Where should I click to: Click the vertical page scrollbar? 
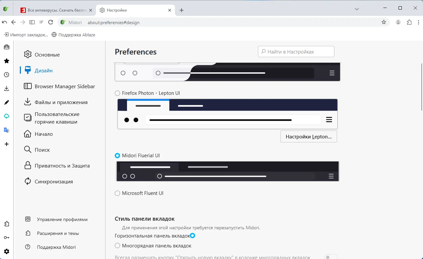click(x=421, y=87)
